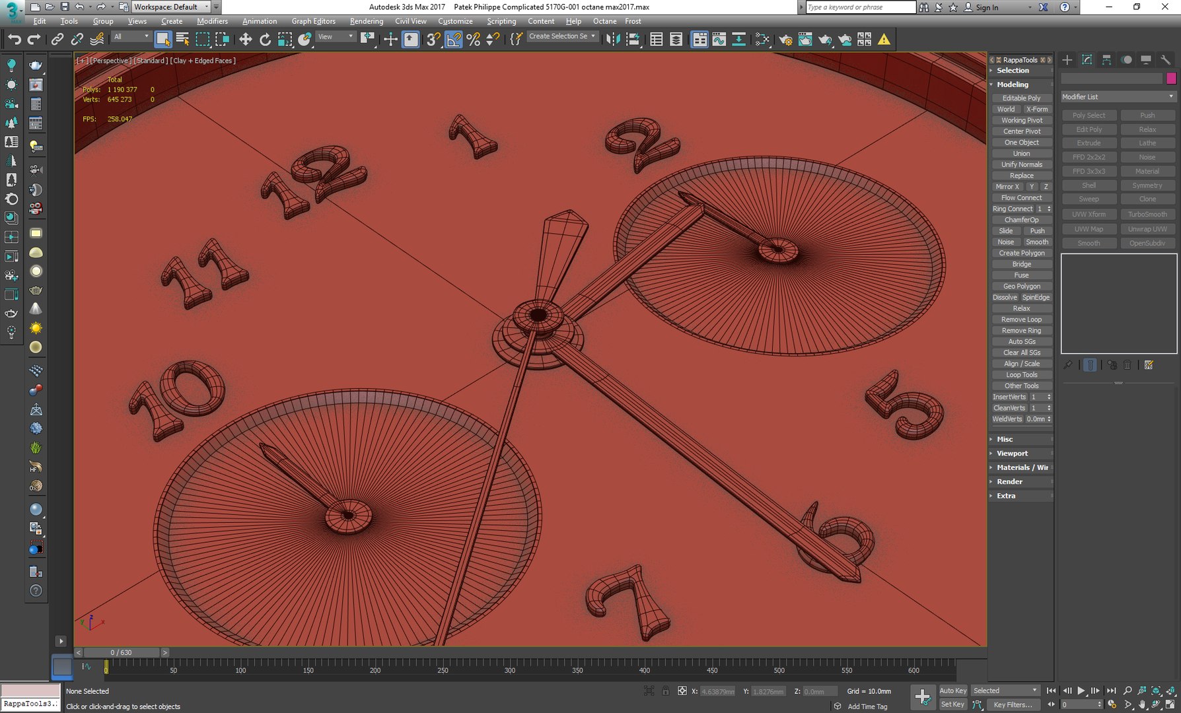Toggle Percent Snap in toolbar
The height and width of the screenshot is (713, 1181).
pyautogui.click(x=473, y=40)
